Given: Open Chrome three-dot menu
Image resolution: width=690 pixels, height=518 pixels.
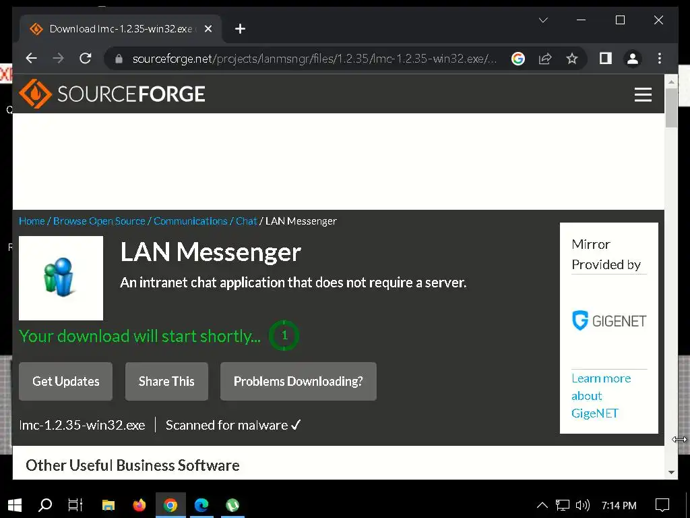Looking at the screenshot, I should pos(659,59).
